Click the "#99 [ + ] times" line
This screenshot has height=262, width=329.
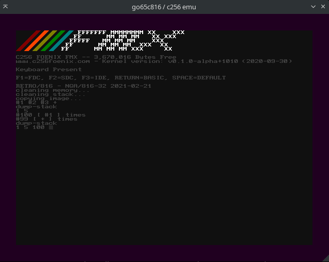tap(46, 119)
